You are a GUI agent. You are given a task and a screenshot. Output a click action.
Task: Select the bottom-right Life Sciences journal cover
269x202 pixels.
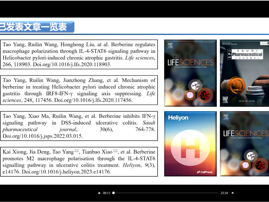(x=244, y=144)
